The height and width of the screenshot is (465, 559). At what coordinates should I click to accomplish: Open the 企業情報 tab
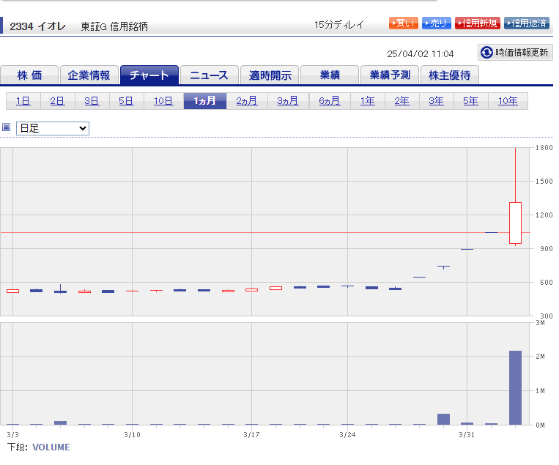89,75
